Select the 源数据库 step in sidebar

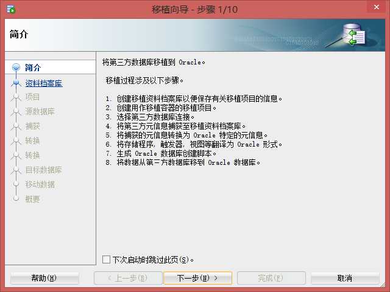point(40,111)
